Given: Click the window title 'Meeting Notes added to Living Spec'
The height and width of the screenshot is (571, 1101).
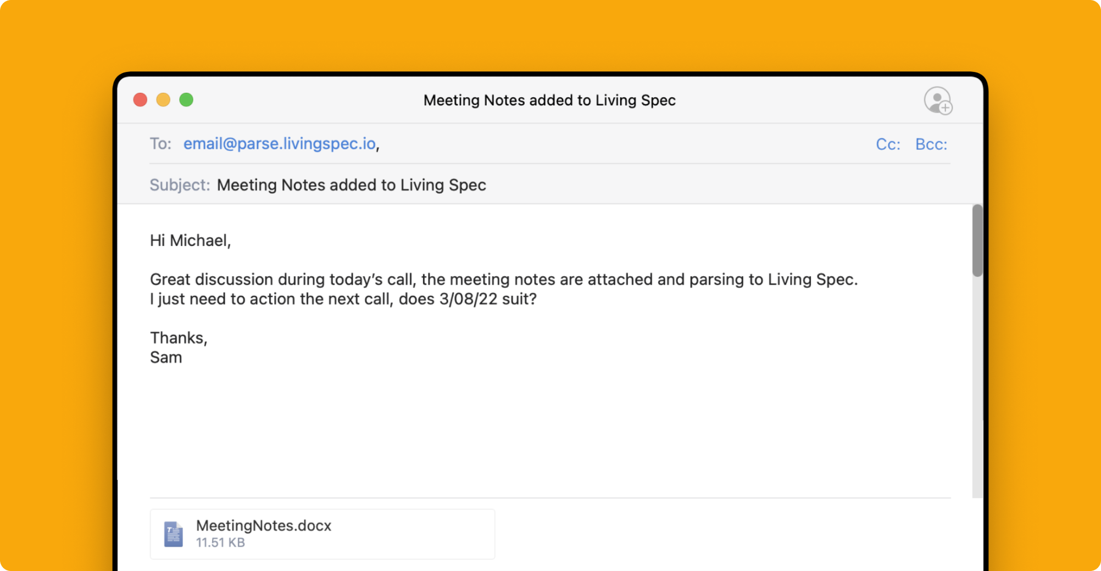Looking at the screenshot, I should tap(549, 100).
